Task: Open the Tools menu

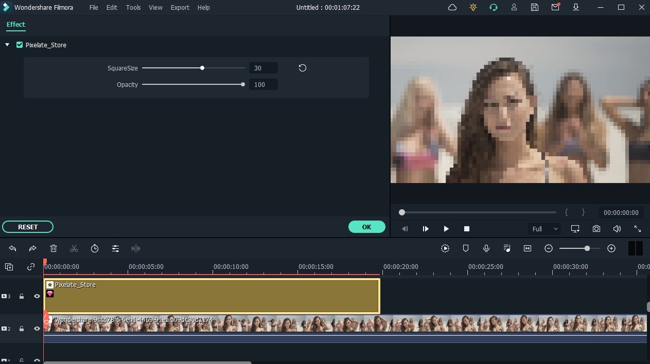Action: 133,8
